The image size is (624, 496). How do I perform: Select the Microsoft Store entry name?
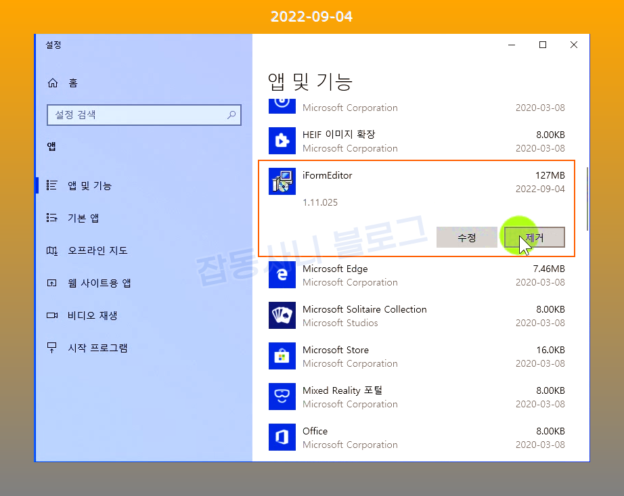[x=336, y=350]
